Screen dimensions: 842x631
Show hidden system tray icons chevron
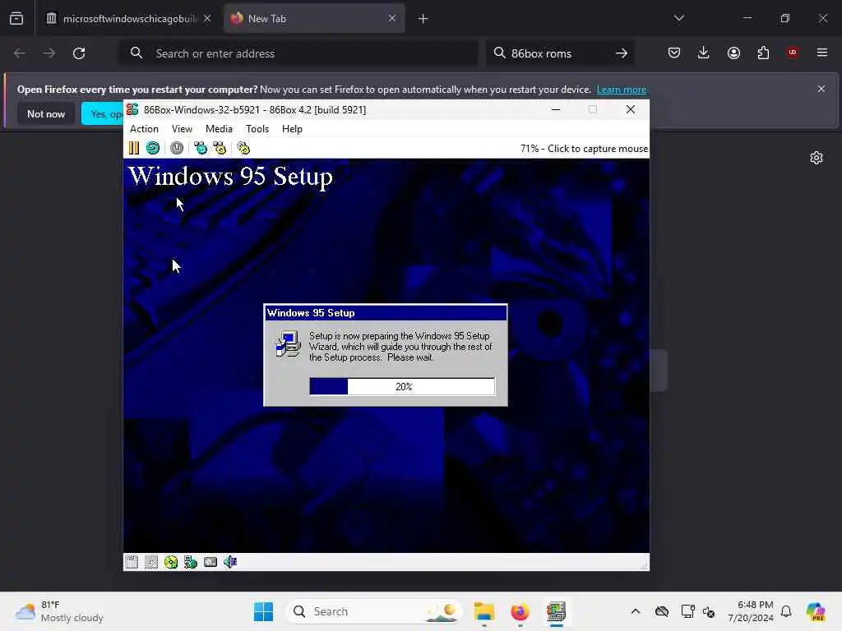click(x=636, y=611)
